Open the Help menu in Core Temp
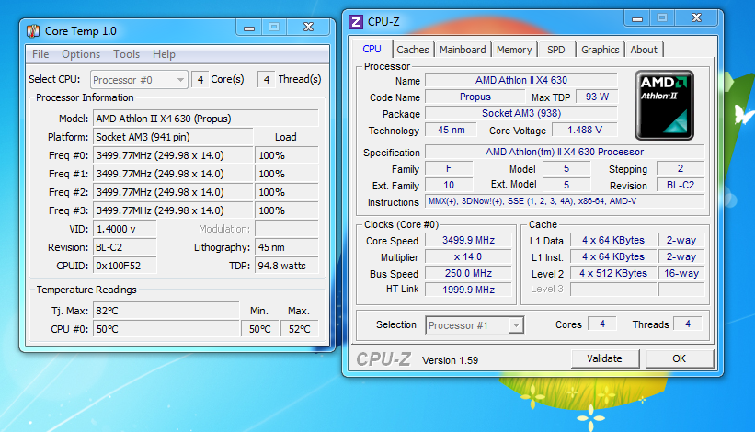 pos(164,54)
